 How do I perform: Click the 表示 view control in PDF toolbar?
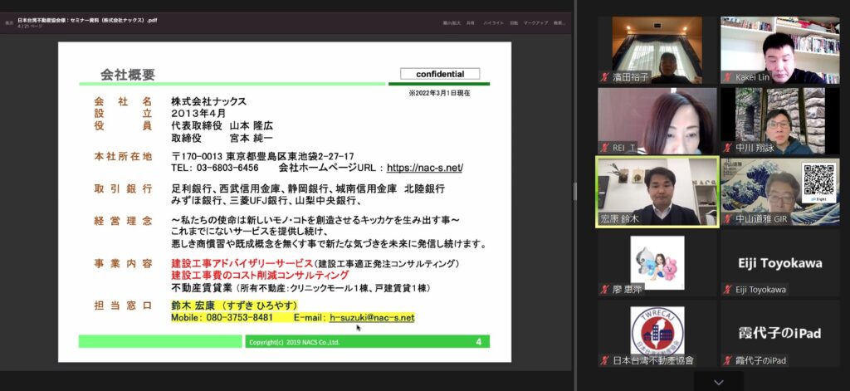pos(8,22)
